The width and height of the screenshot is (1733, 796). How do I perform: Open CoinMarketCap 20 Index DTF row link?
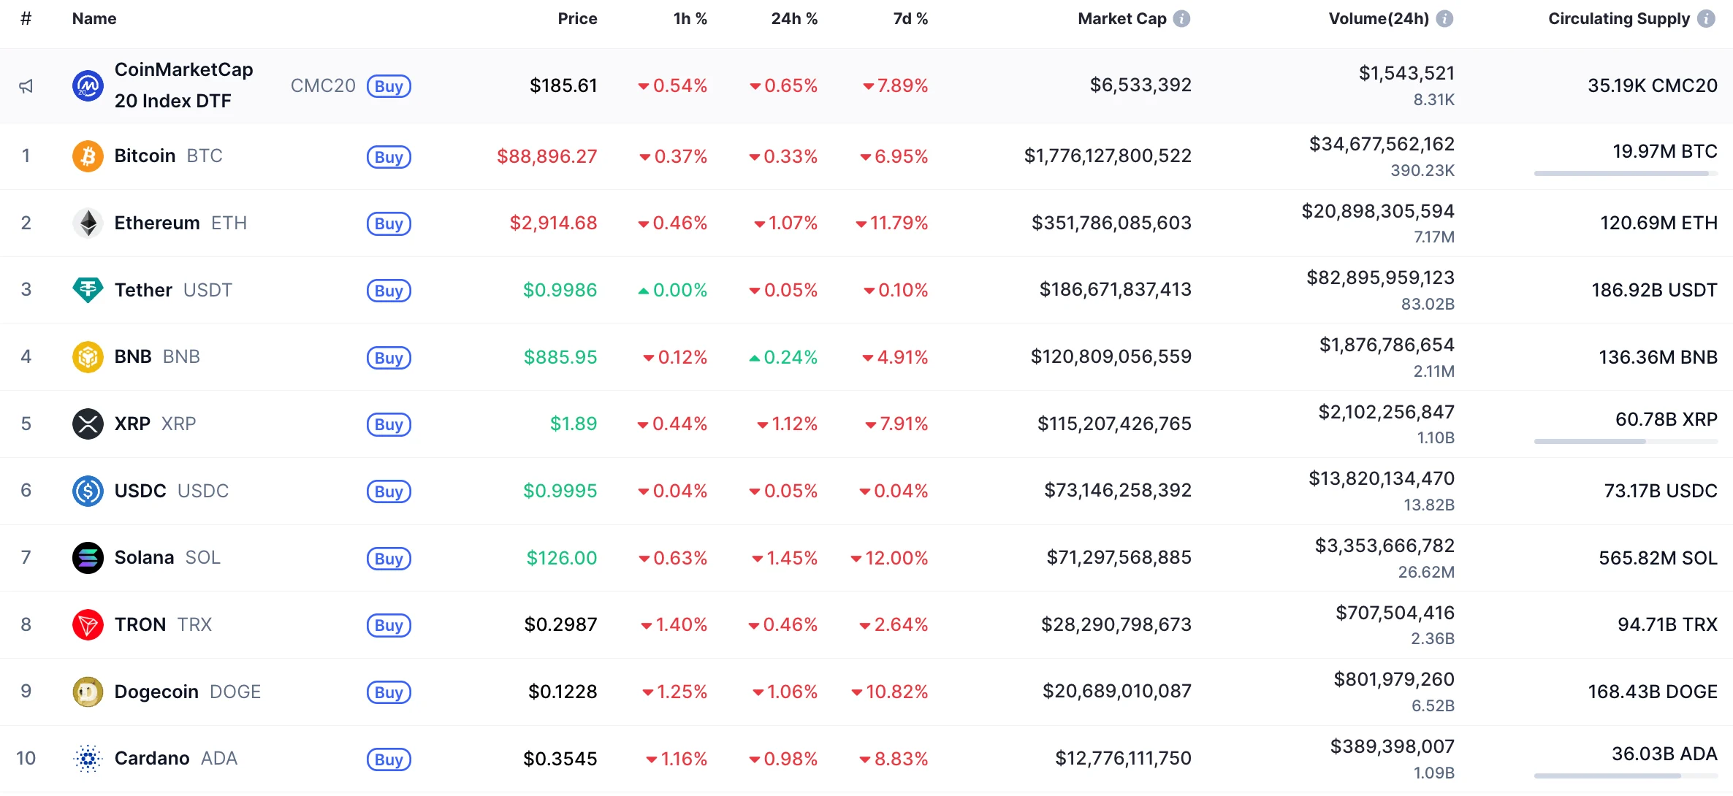(x=183, y=85)
